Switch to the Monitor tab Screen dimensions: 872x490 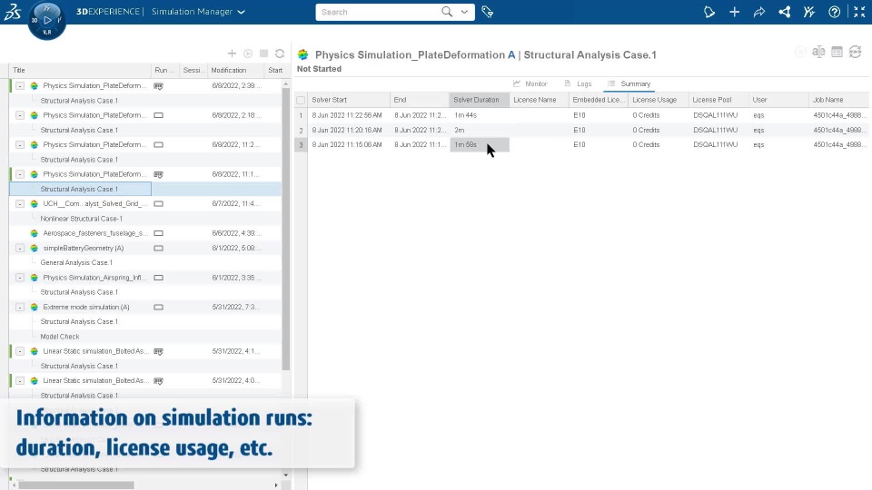tap(530, 83)
